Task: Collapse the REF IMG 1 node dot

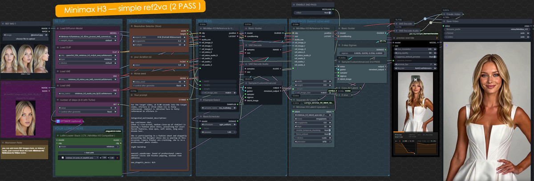Action: (2, 23)
